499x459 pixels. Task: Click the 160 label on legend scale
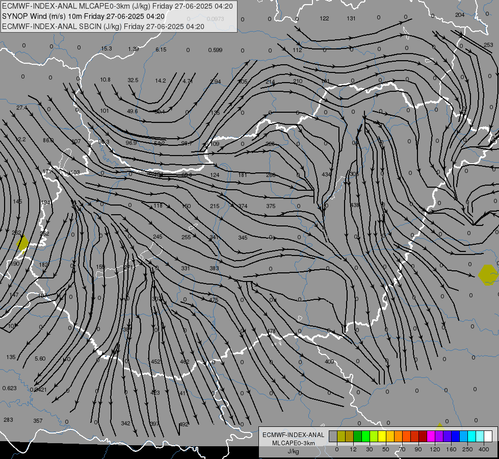(451, 449)
